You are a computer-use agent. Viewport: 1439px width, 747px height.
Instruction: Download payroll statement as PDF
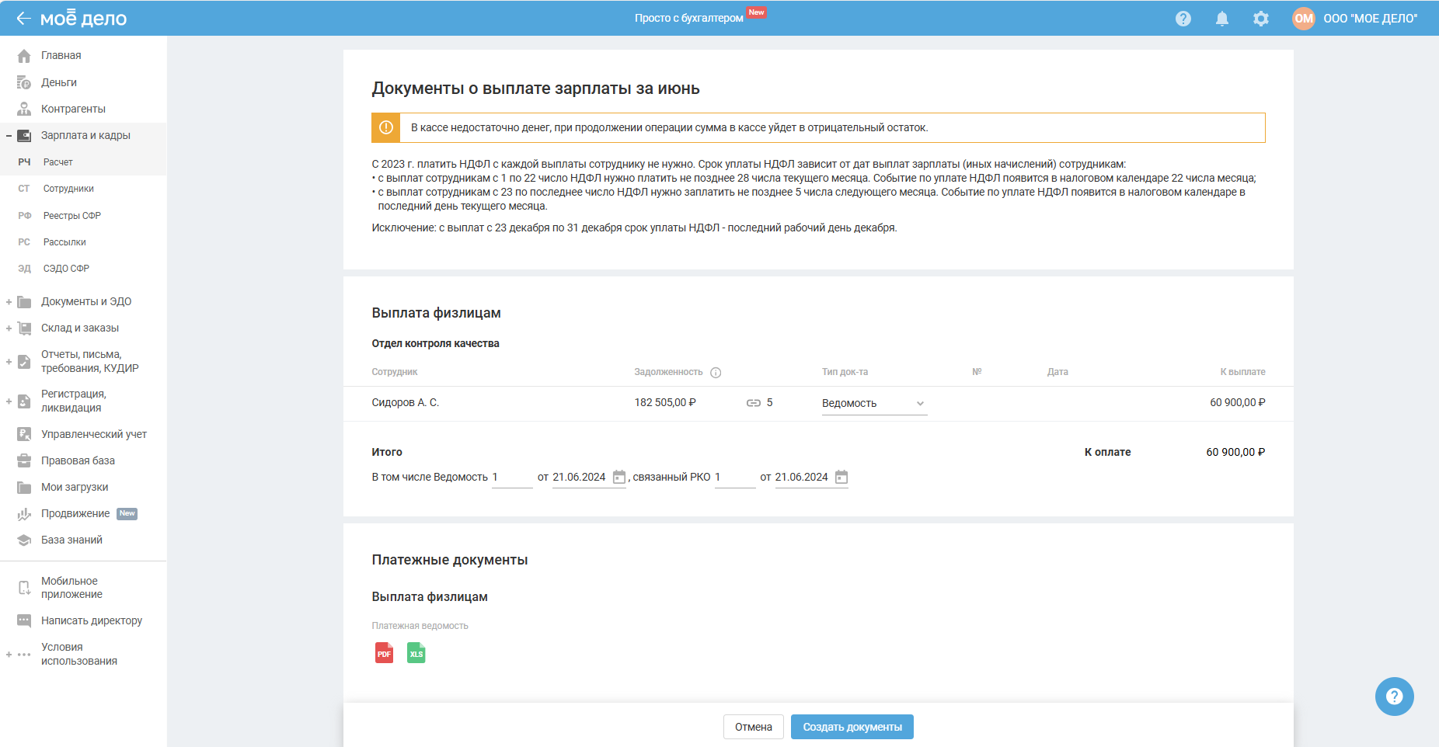pyautogui.click(x=384, y=653)
